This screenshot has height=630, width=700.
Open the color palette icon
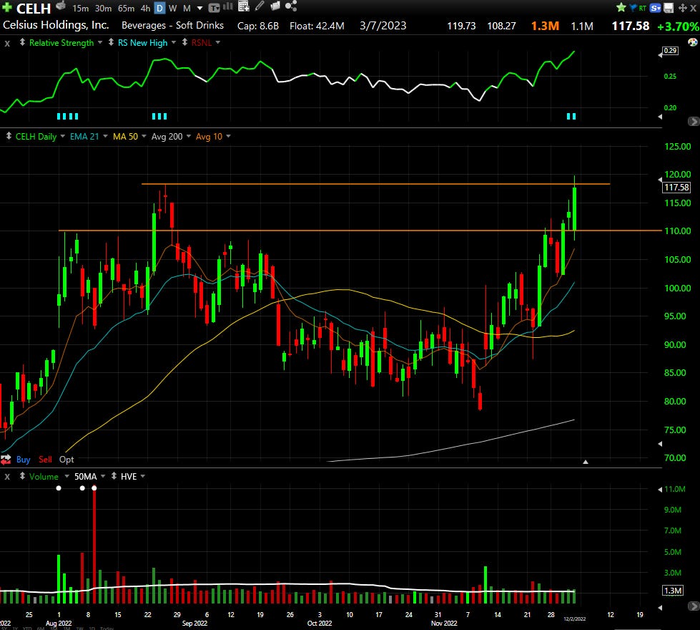[x=692, y=42]
